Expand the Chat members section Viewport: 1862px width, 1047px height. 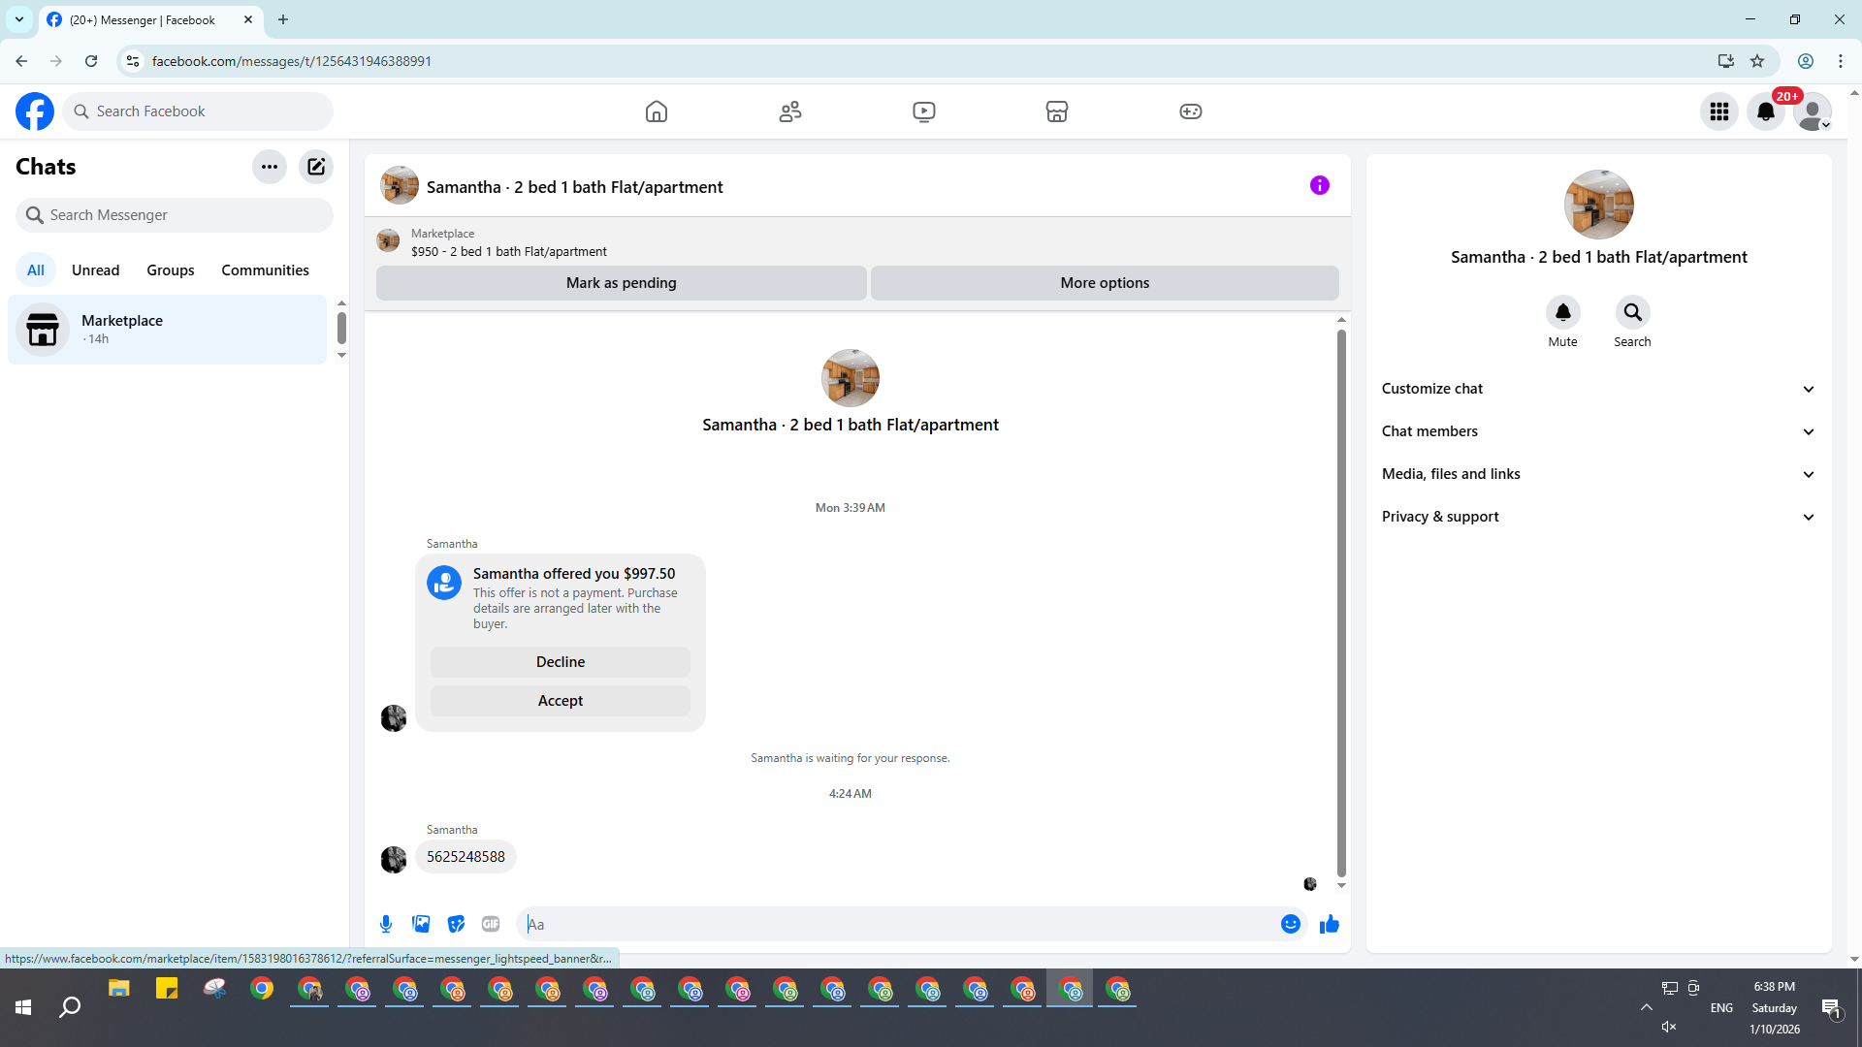click(1598, 431)
